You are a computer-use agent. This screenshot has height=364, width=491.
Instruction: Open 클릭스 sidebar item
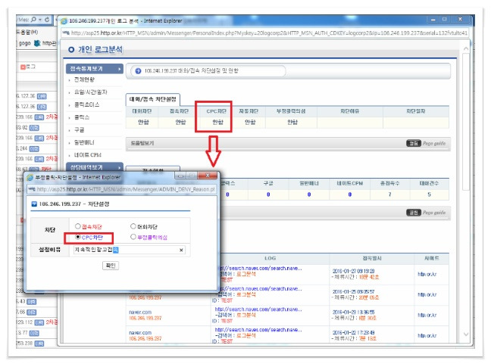click(82, 117)
